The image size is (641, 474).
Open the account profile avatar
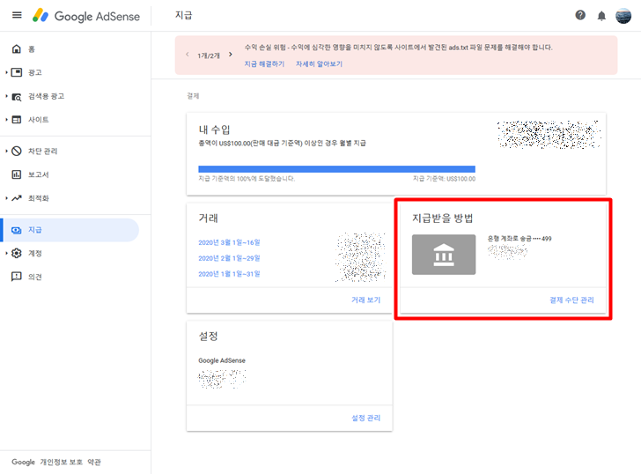click(623, 16)
